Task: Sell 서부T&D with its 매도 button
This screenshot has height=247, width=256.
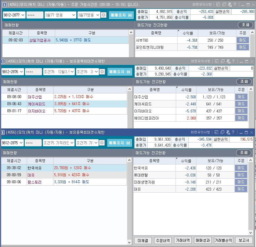Action: (242, 40)
